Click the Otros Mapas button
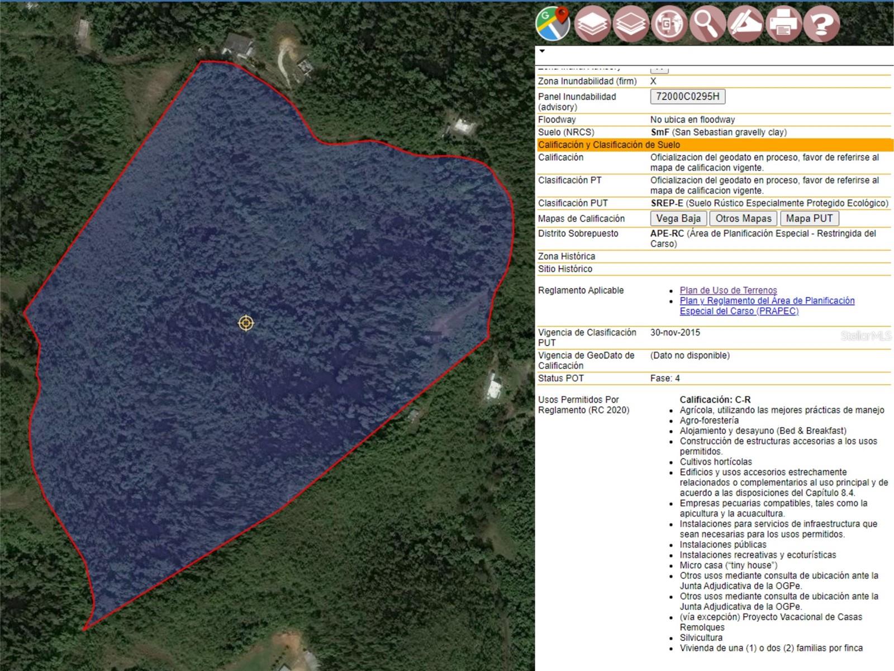The image size is (894, 671). pos(743,219)
